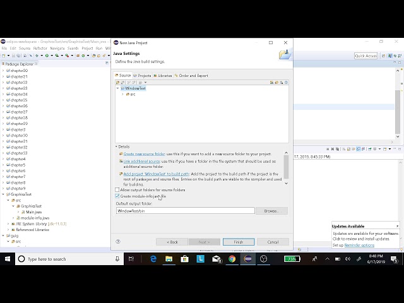Click the Pin Console icon in Console toolbar
The width and height of the screenshot is (404, 303).
pyautogui.click(x=370, y=149)
